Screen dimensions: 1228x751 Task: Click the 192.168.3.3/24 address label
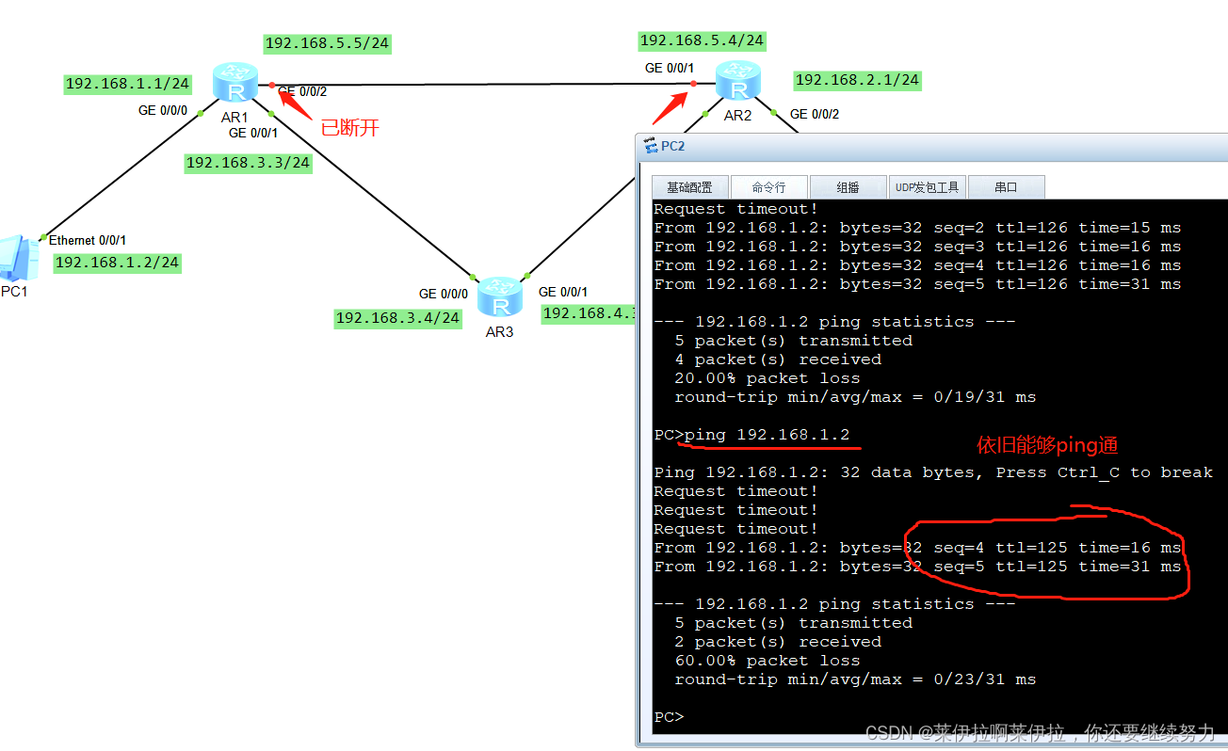pos(248,163)
